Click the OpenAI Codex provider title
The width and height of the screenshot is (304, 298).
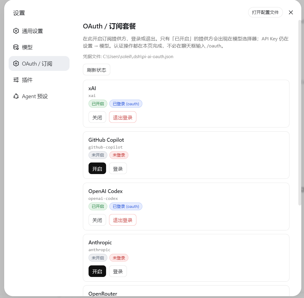pyautogui.click(x=105, y=191)
